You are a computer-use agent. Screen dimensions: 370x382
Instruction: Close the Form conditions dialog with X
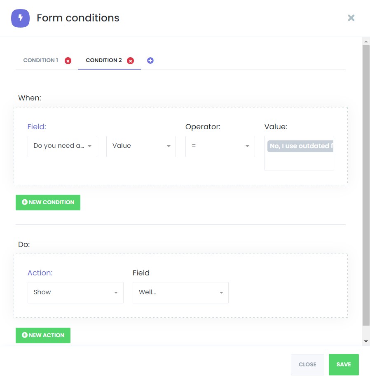[x=351, y=18]
